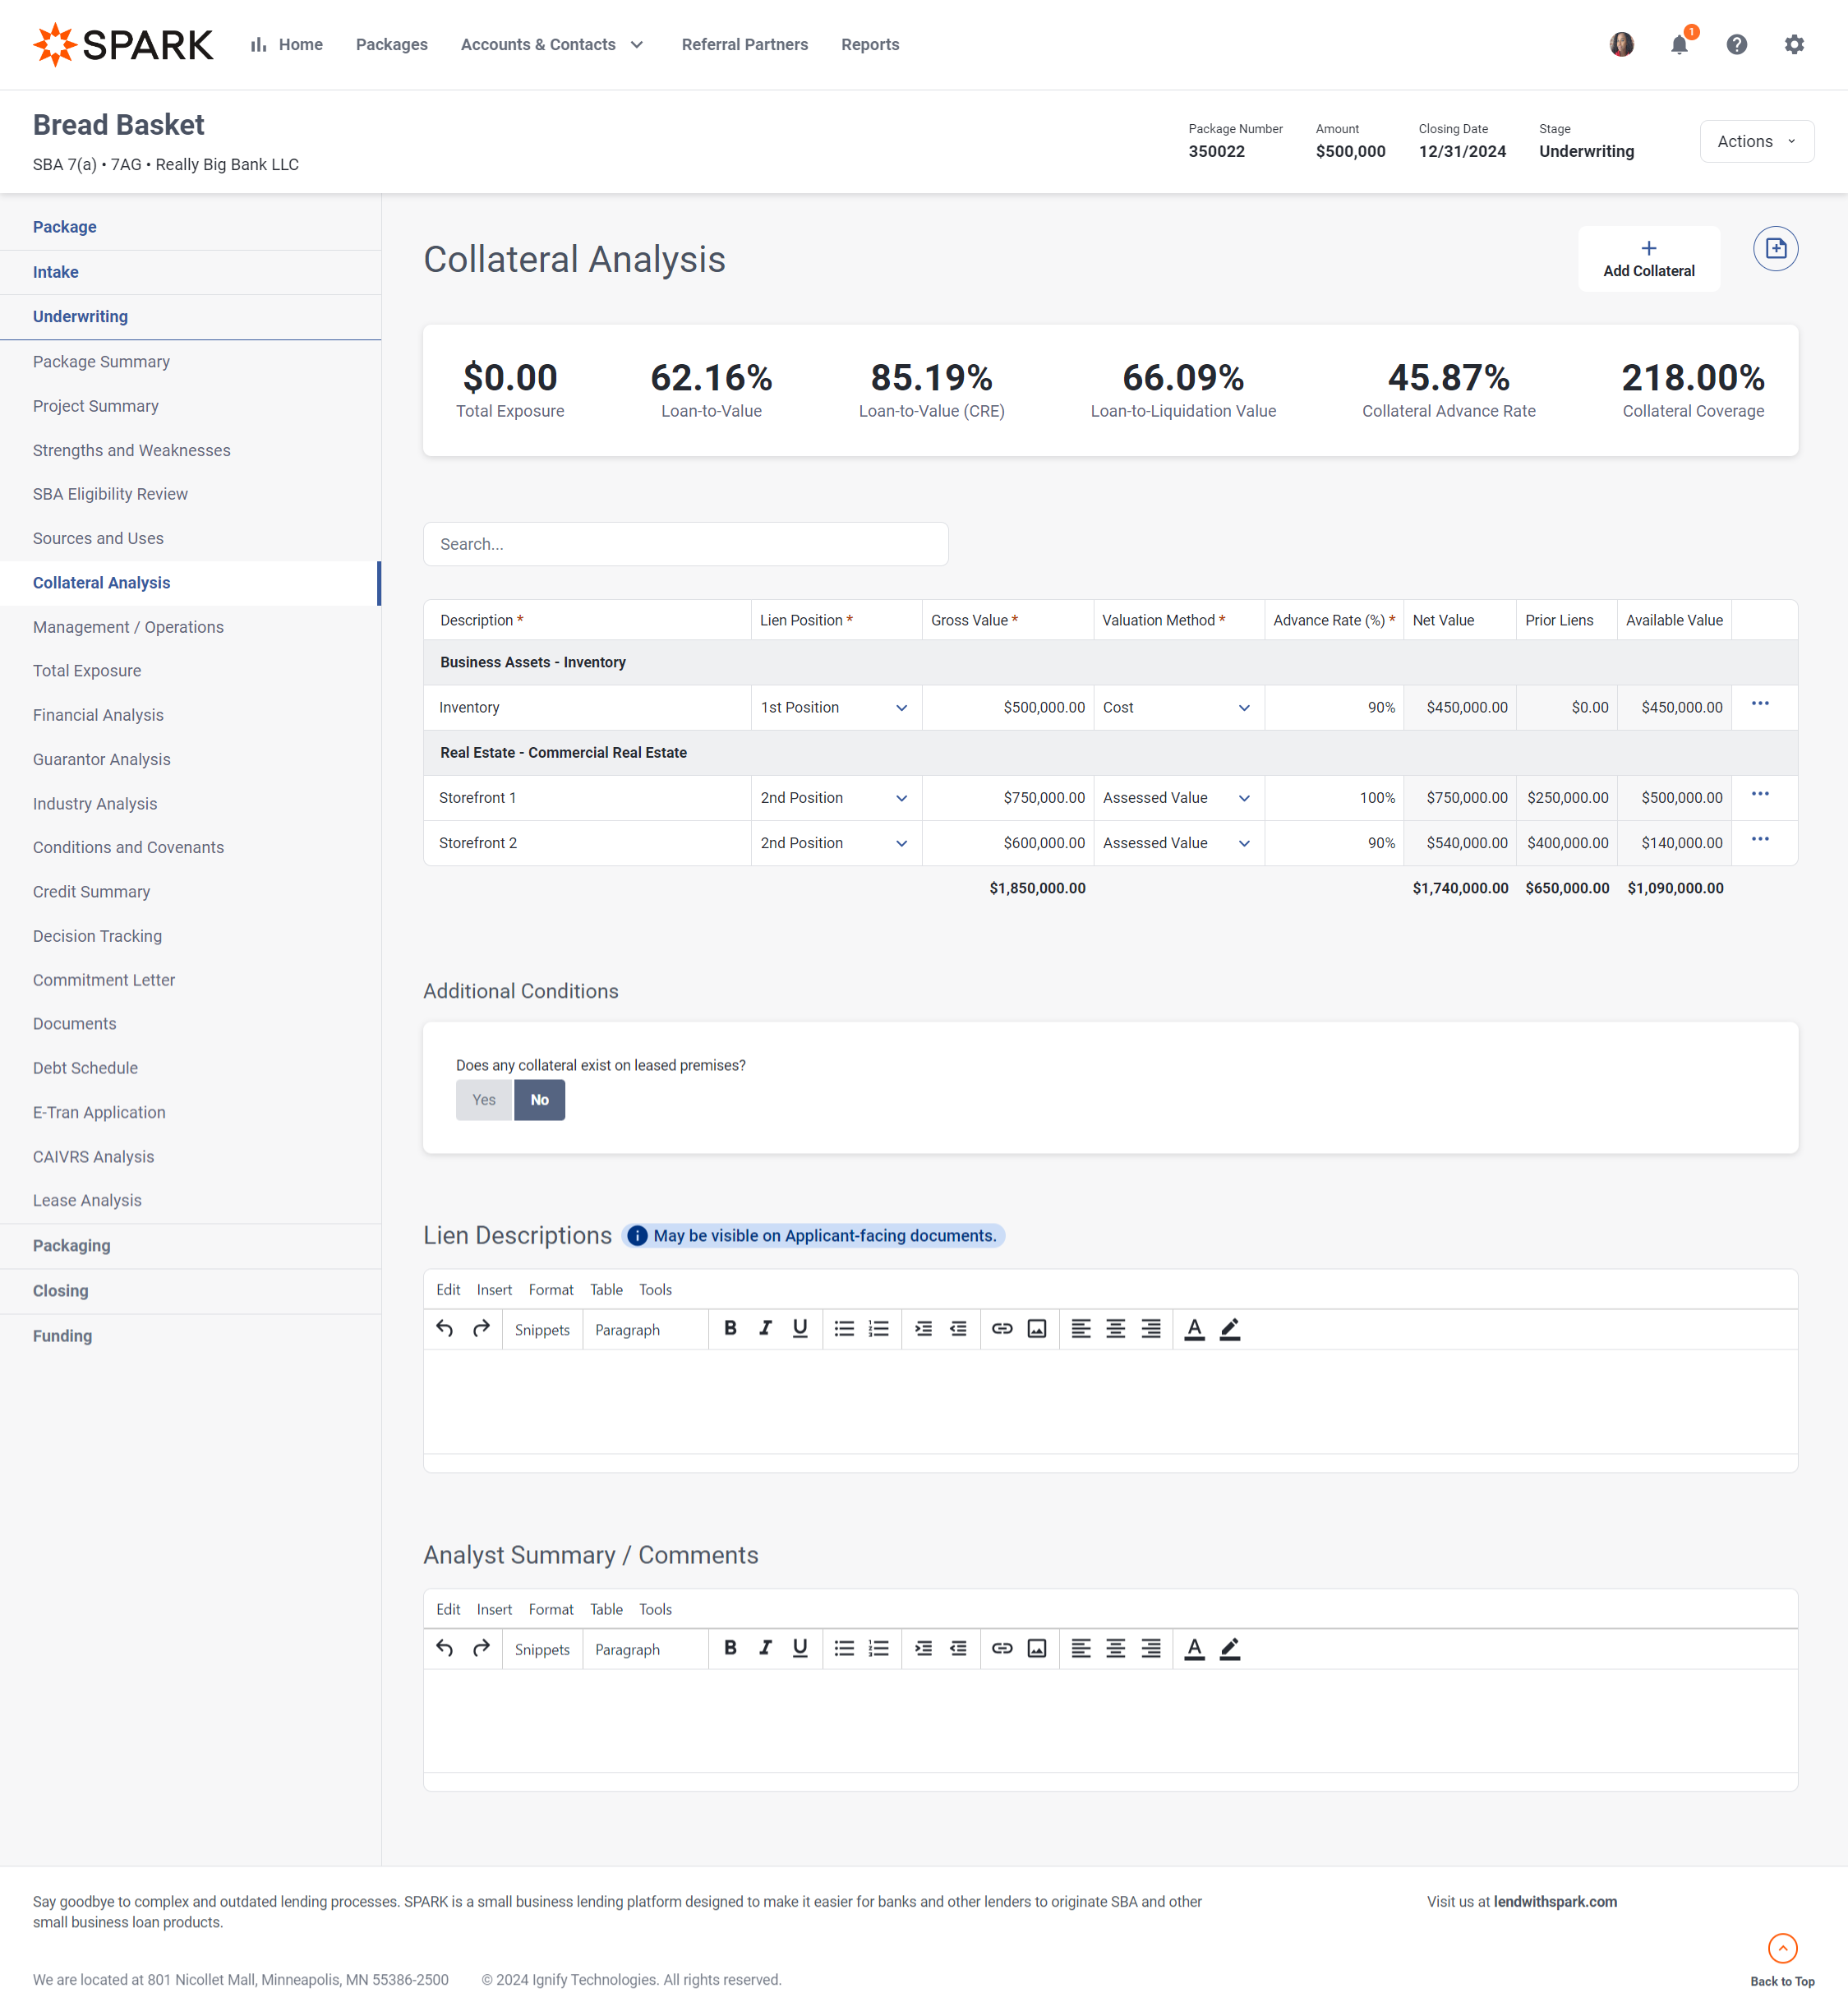1848x2016 pixels.
Task: Open Sources and Uses section
Action: [x=98, y=539]
